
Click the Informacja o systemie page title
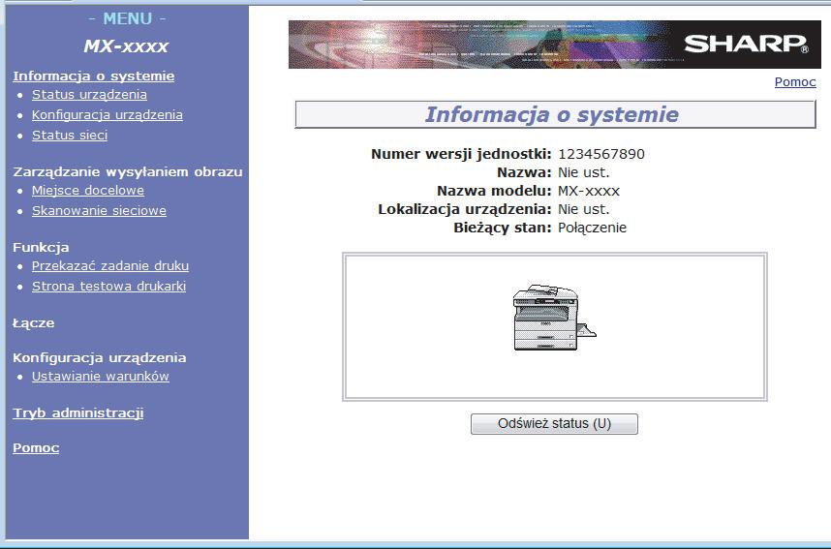click(x=552, y=114)
